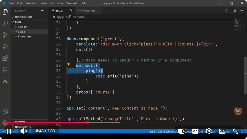The height and width of the screenshot is (139, 247).
Task: Click the VS Code logo in title bar
Action: [x=4, y=3]
